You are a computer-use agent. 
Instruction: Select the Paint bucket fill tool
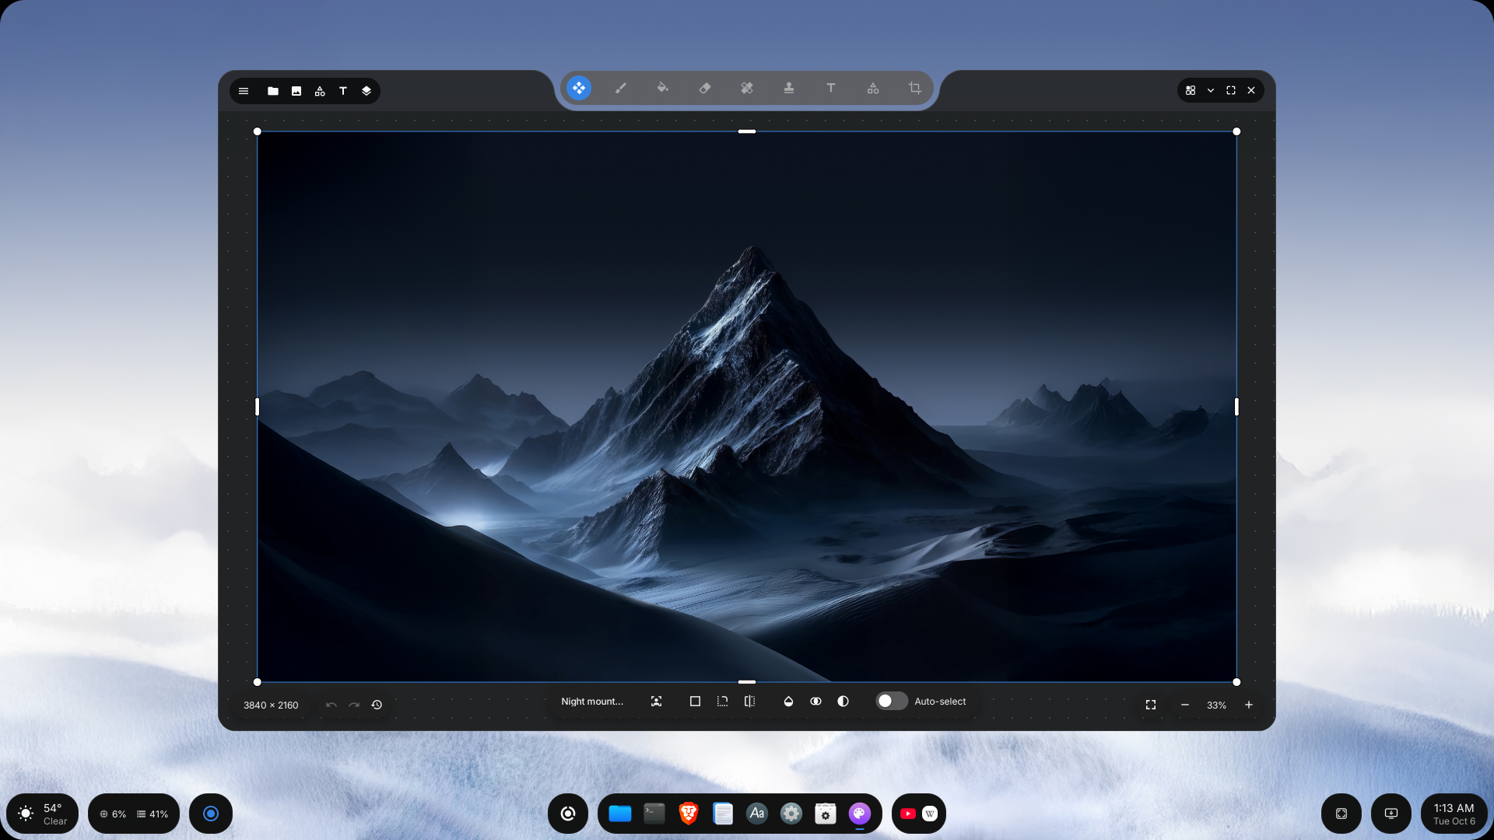click(x=663, y=89)
